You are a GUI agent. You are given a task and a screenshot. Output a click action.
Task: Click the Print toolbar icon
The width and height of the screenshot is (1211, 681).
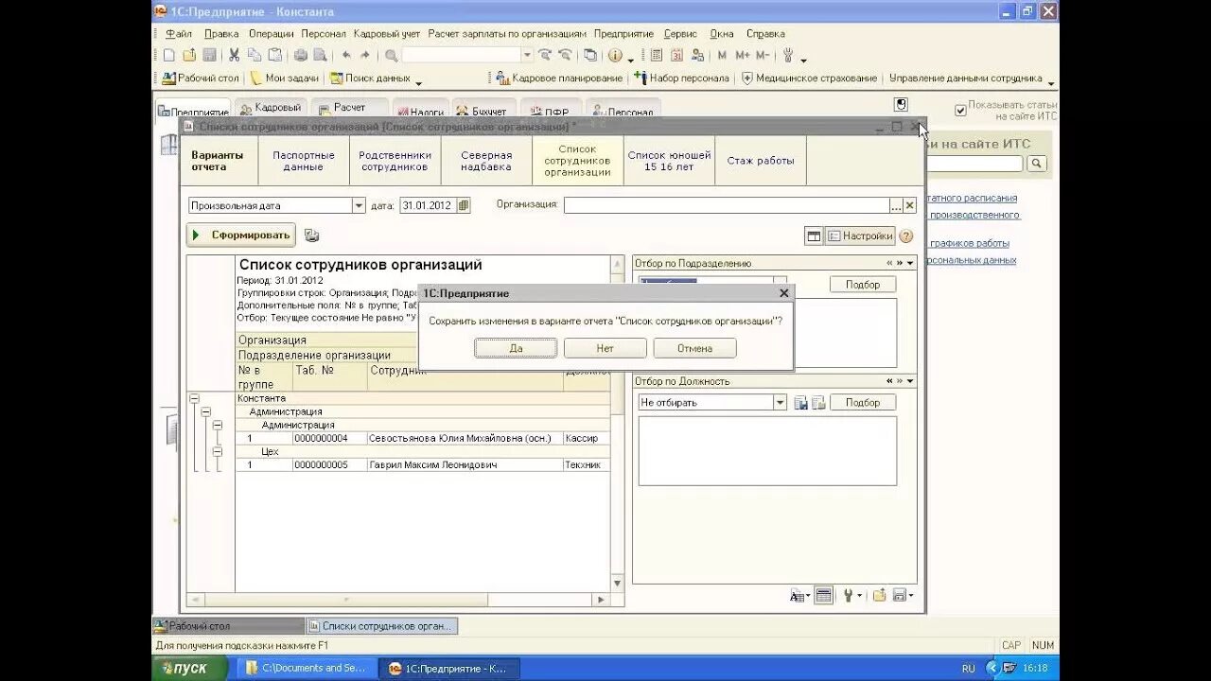(x=301, y=56)
